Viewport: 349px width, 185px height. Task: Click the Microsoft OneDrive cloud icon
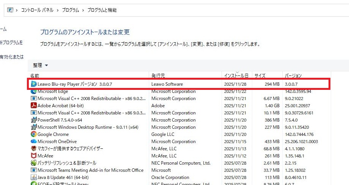coord(34,142)
